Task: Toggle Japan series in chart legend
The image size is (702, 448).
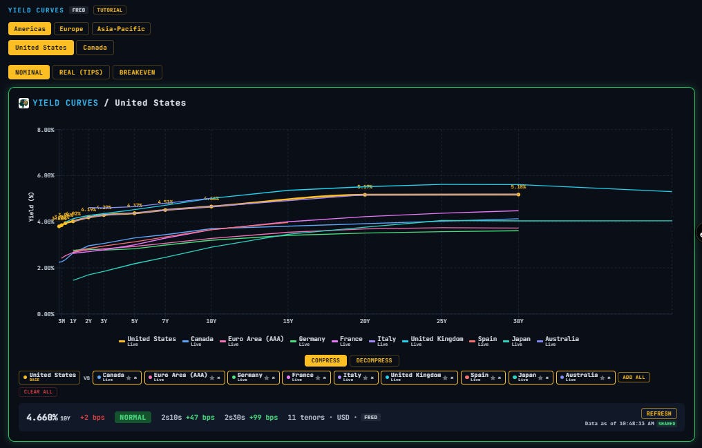Action: coord(517,341)
